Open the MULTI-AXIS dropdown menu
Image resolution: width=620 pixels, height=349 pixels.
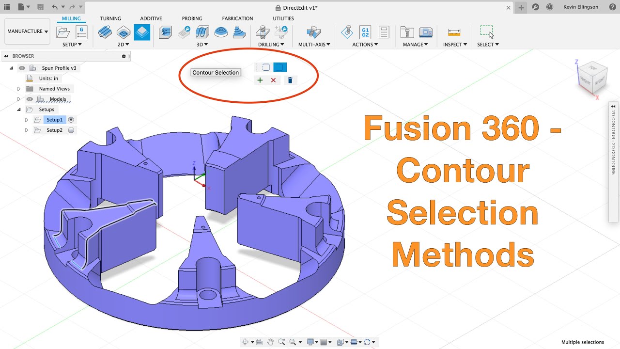coord(314,45)
